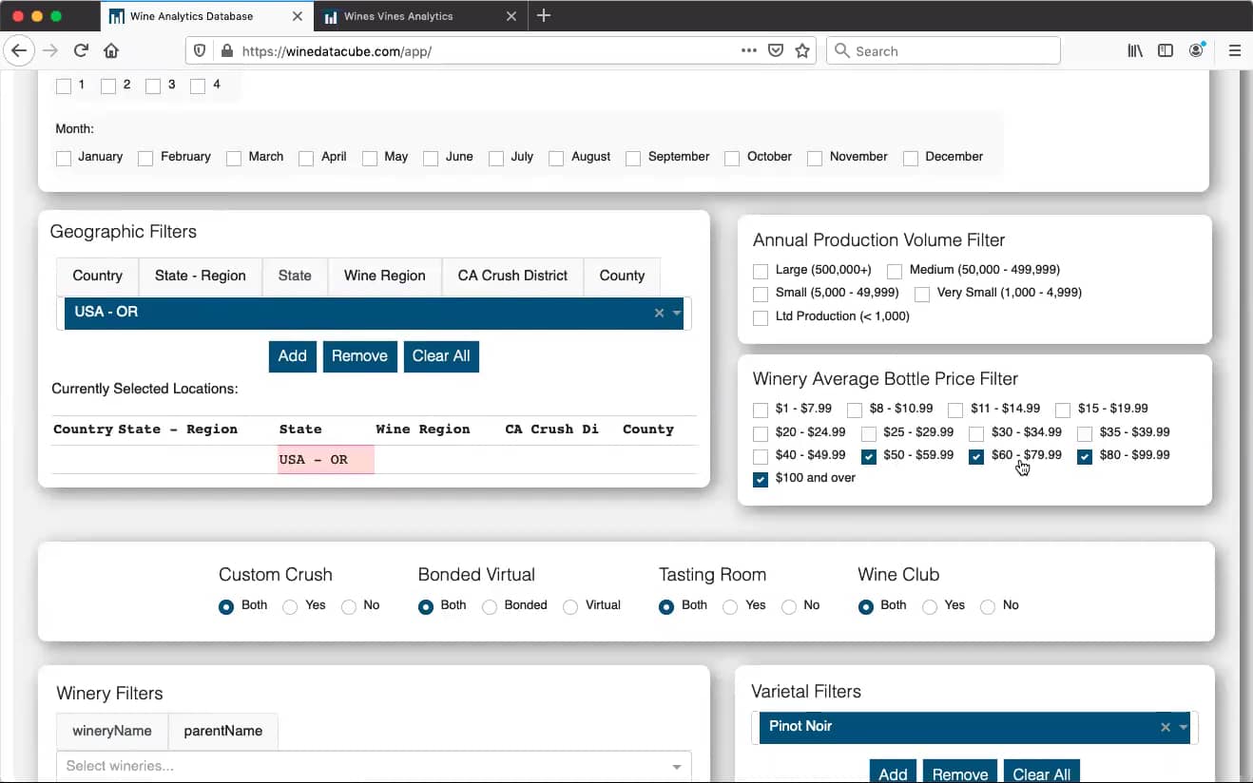Toggle the sidebar view icon
1253x783 pixels.
coord(1166,50)
